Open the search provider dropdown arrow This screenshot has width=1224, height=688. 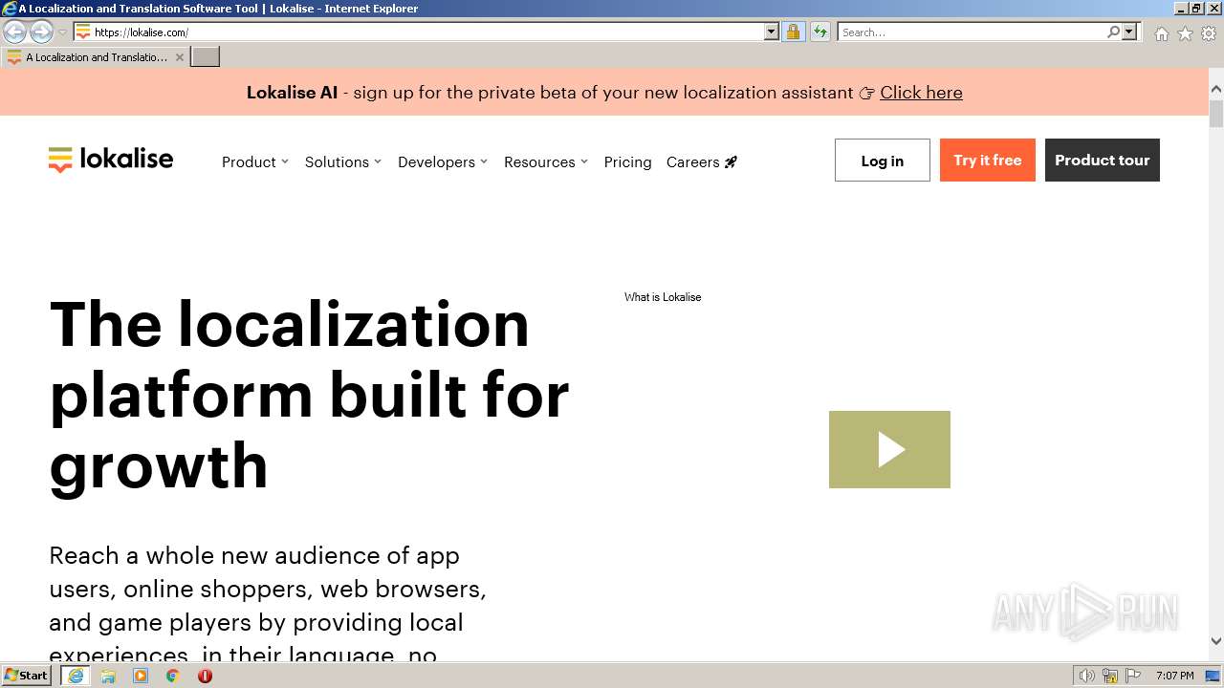[1129, 32]
